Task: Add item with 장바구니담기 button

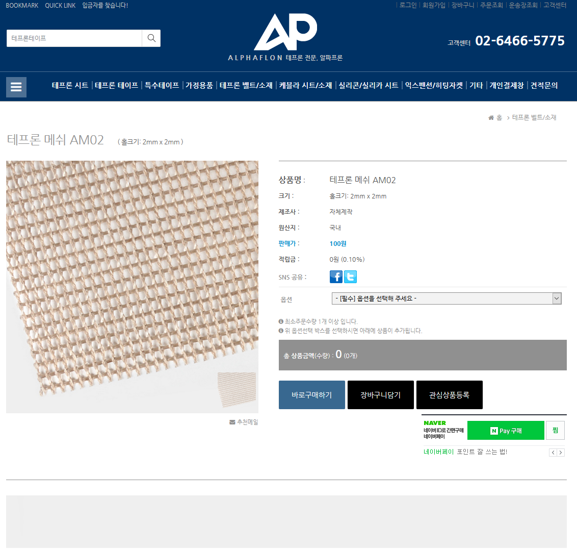Action: [380, 395]
